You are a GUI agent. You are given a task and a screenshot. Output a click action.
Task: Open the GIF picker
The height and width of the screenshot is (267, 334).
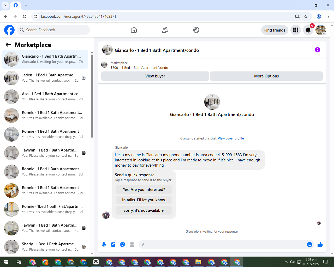click(x=132, y=245)
